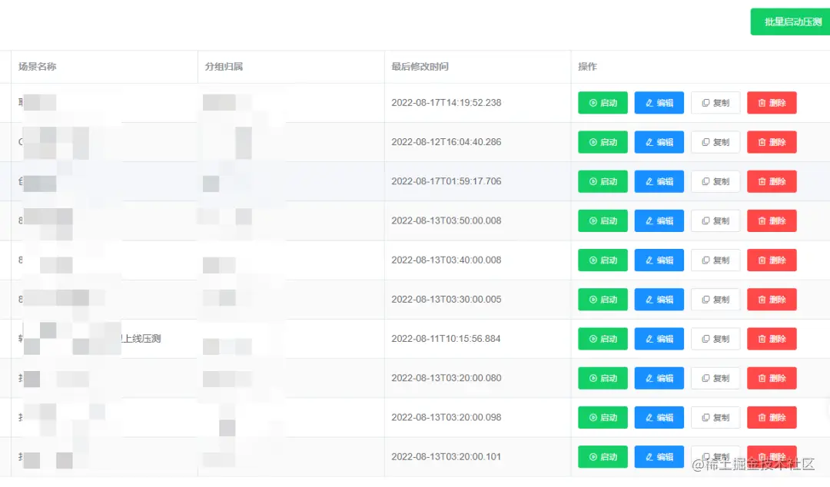Copy the scenario modified 2022-08-17T14:19:52.238
Screen dimensions: 830x487
coord(715,103)
